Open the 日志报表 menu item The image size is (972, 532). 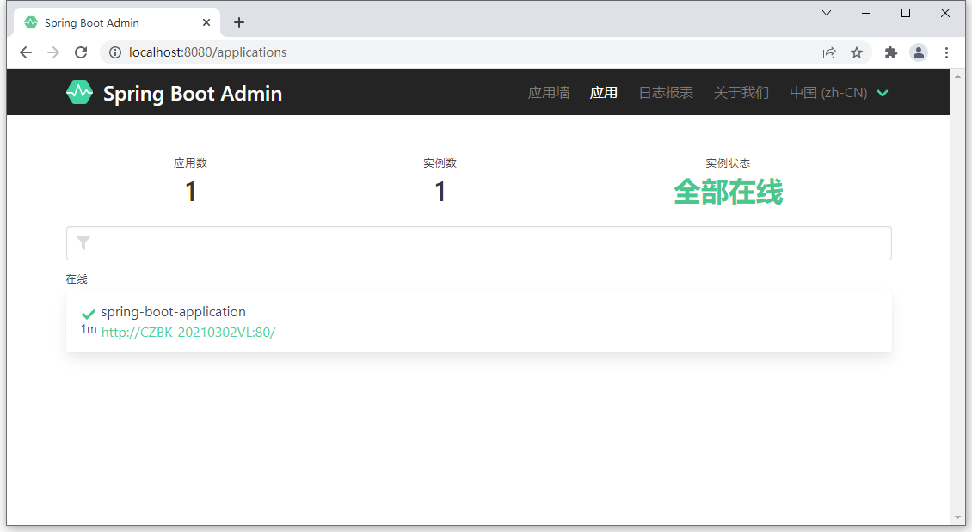coord(666,92)
